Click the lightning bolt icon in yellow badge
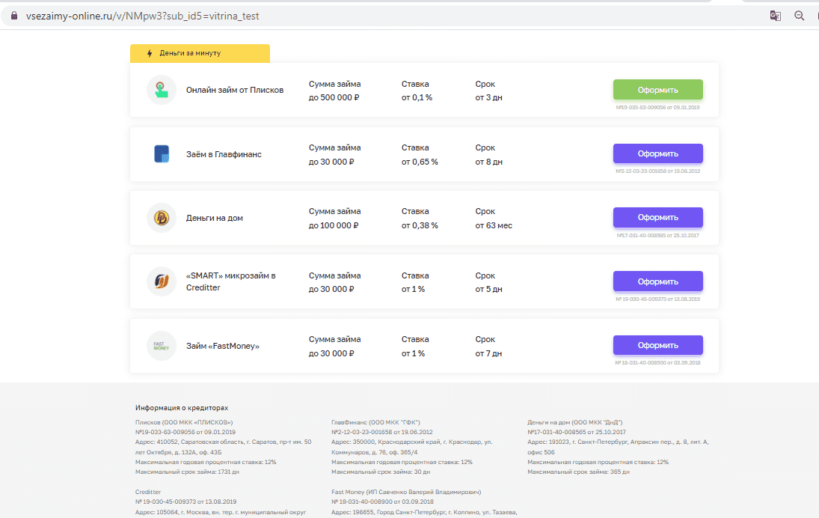 150,53
